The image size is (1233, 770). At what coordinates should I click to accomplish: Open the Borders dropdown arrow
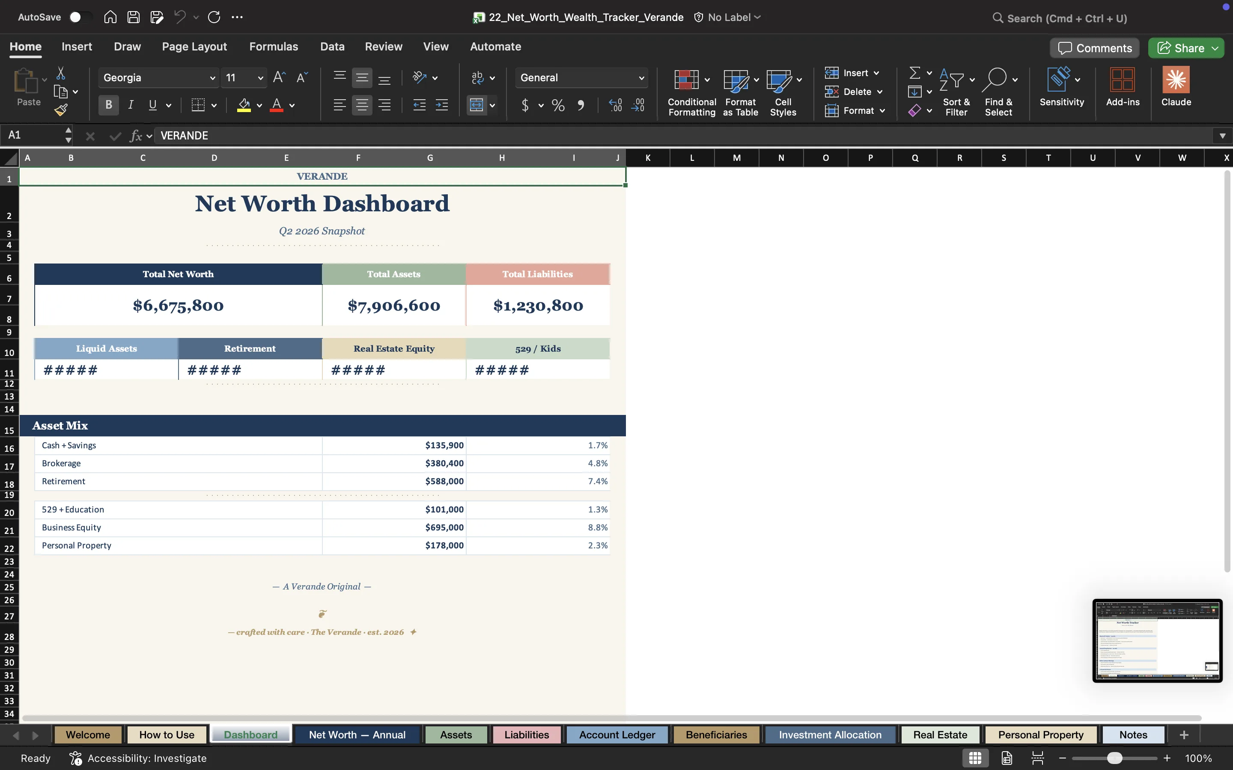(214, 105)
